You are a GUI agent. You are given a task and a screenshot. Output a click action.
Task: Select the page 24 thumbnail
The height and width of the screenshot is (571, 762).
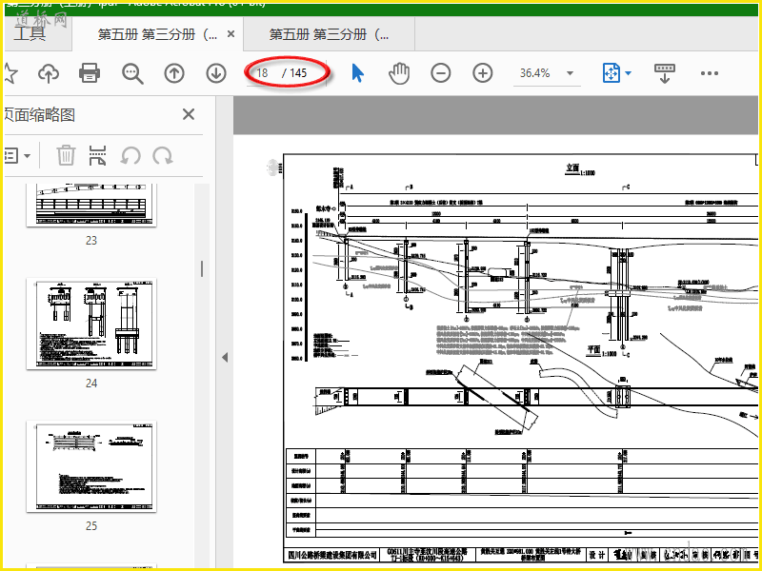tap(91, 325)
